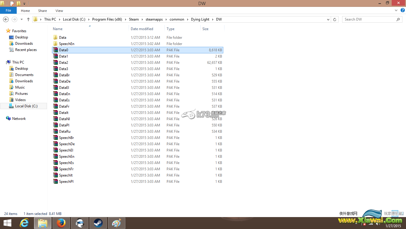Click Program Files (x86) in path
The width and height of the screenshot is (406, 229).
[107, 19]
